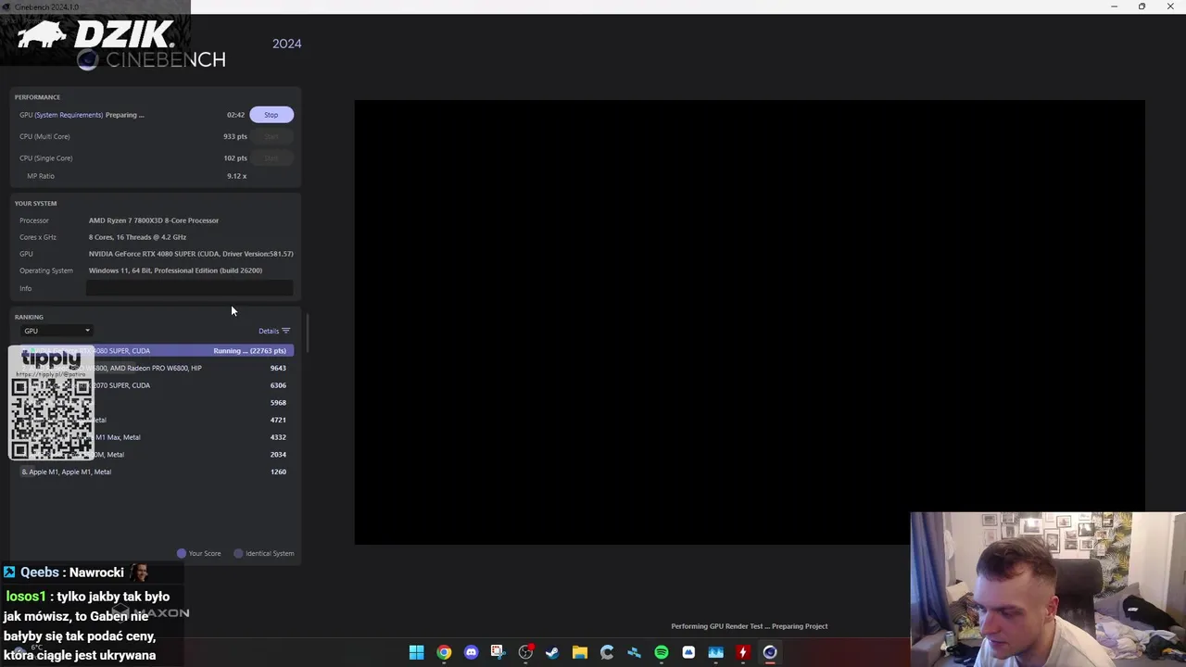This screenshot has width=1186, height=667.
Task: Click the GPU name RTX 4080 SUPER text
Action: 191,254
